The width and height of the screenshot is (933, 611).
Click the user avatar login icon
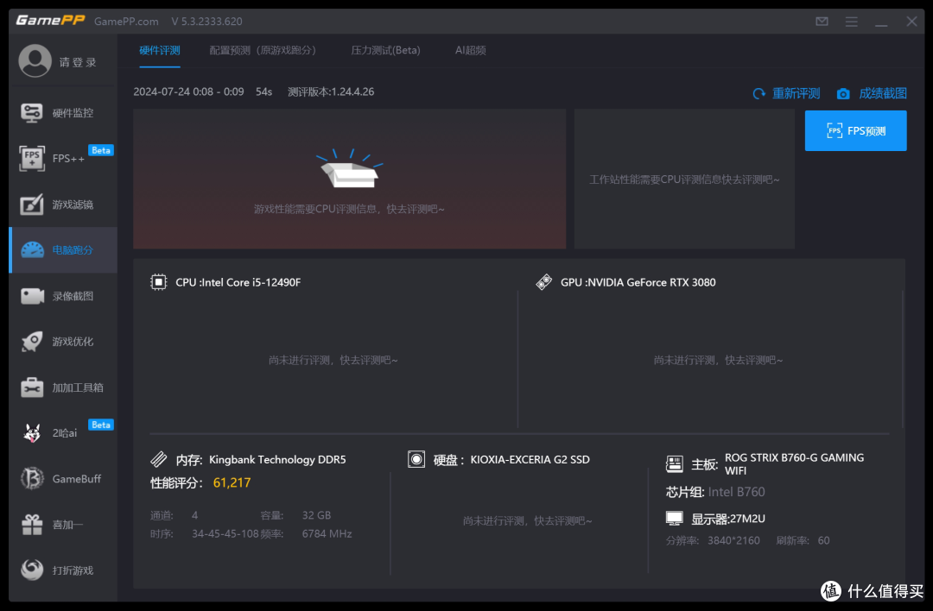coord(35,60)
